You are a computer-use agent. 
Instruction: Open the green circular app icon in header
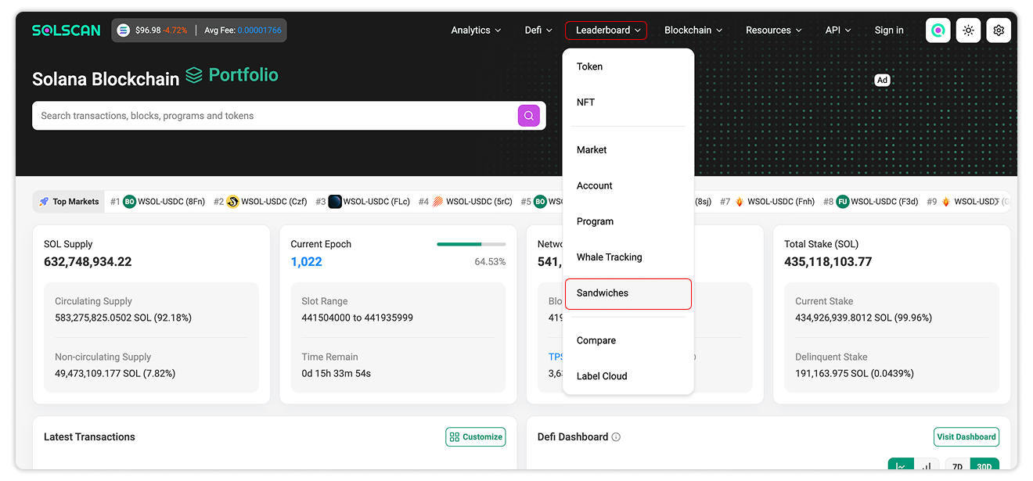[938, 31]
